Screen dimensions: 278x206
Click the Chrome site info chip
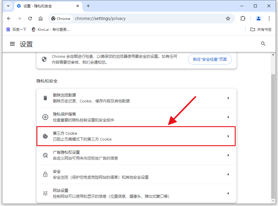pyautogui.click(x=61, y=18)
